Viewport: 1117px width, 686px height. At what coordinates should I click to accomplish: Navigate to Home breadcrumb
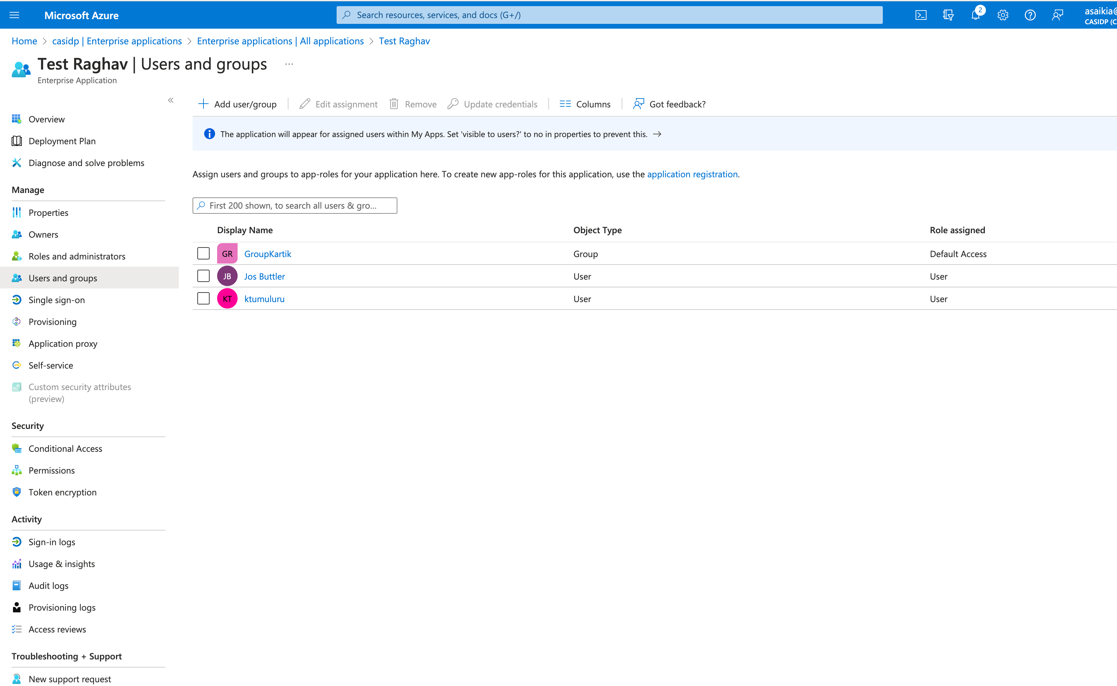click(24, 41)
